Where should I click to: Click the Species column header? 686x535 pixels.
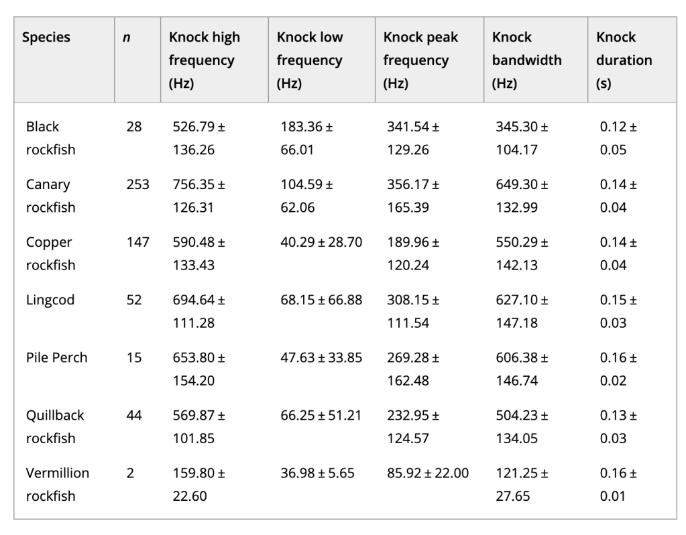click(46, 38)
